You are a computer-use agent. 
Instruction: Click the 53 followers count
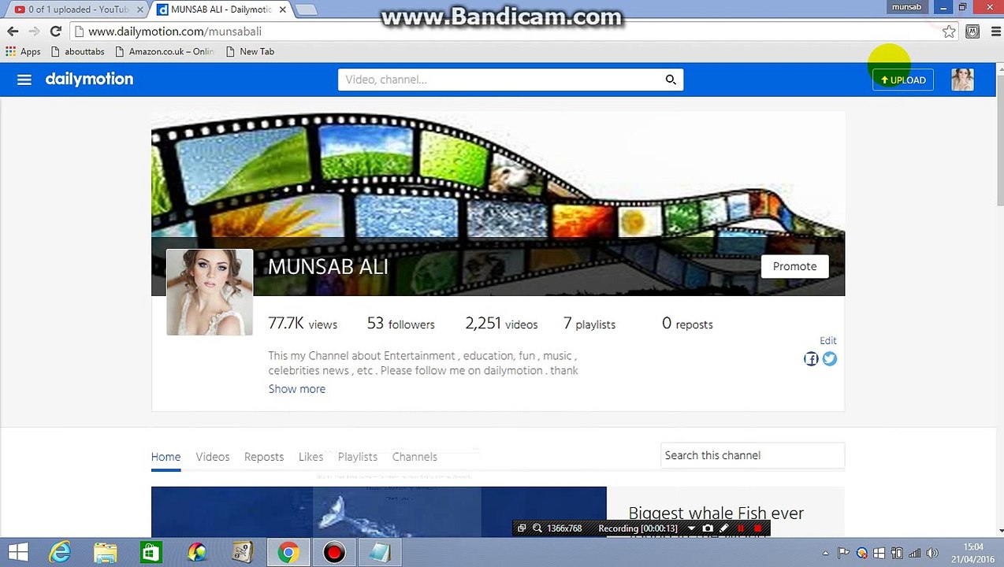coord(400,324)
